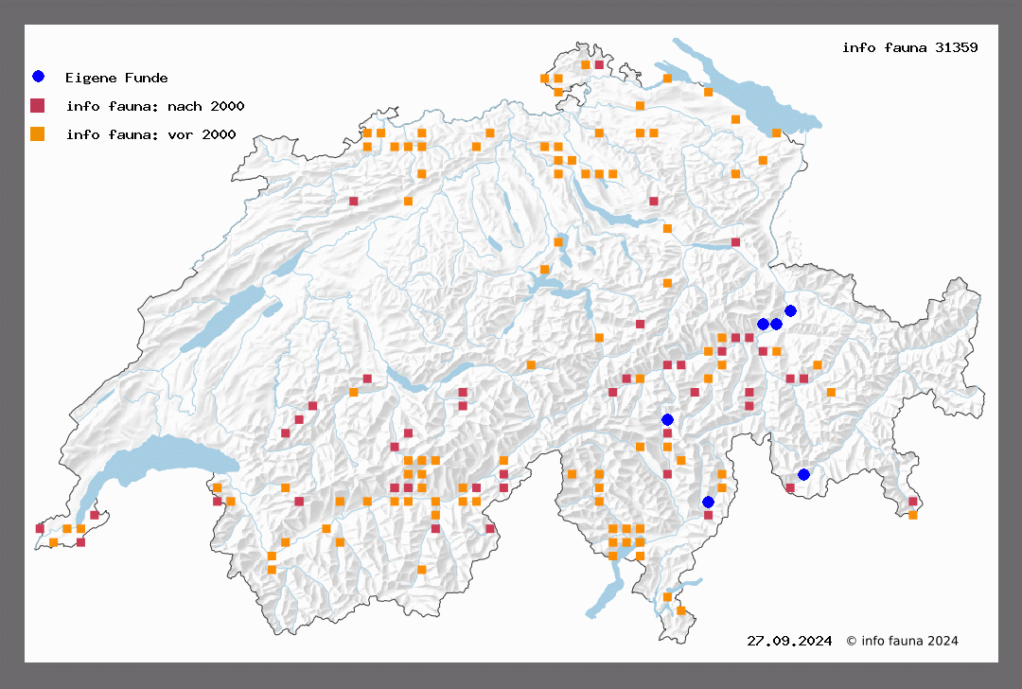
Task: Click the red square legend marker
Action: (x=38, y=106)
